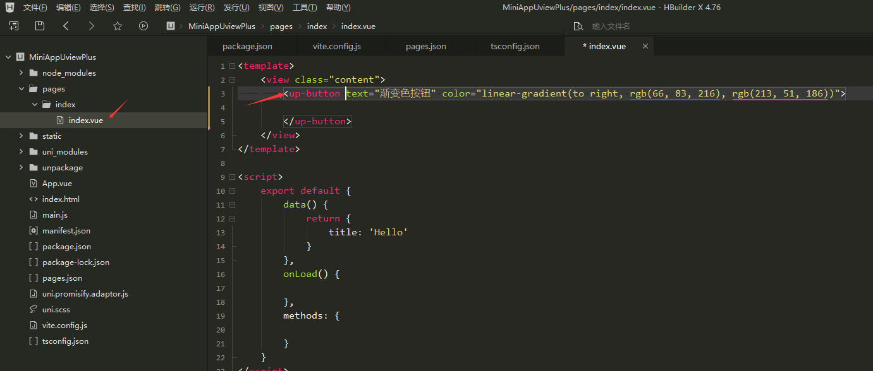Click the bookmark star icon

tap(118, 26)
